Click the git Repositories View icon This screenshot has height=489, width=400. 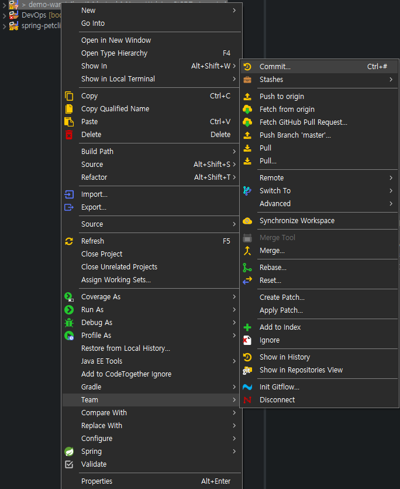coord(247,370)
